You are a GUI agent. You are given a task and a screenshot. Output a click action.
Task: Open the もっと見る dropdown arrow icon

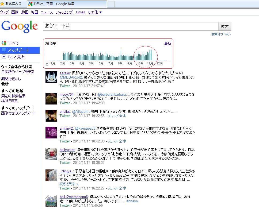4,57
